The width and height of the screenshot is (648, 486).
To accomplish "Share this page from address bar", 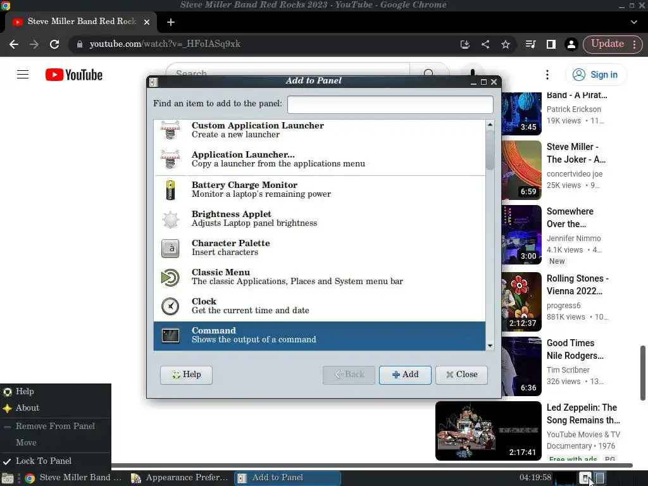I will click(485, 44).
